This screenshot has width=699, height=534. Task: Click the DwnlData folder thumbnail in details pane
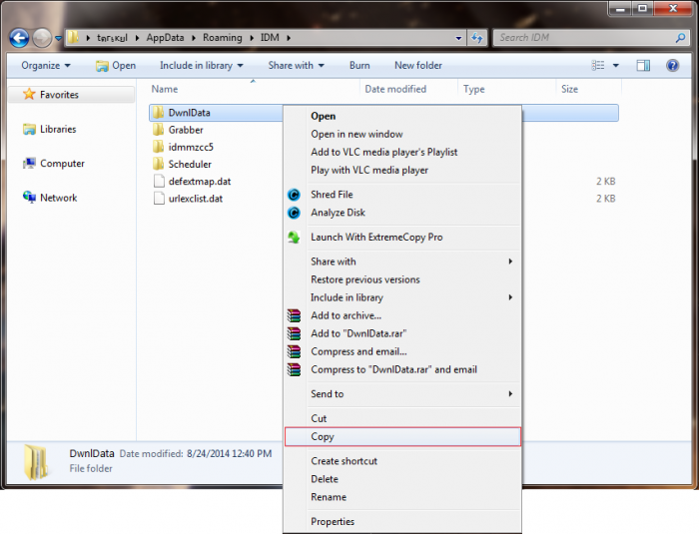[36, 462]
